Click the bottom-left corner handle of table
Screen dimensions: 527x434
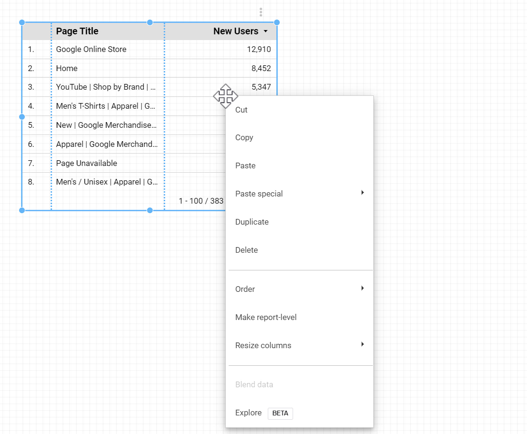22,210
